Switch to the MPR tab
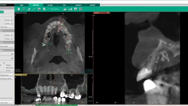 (21, 5)
